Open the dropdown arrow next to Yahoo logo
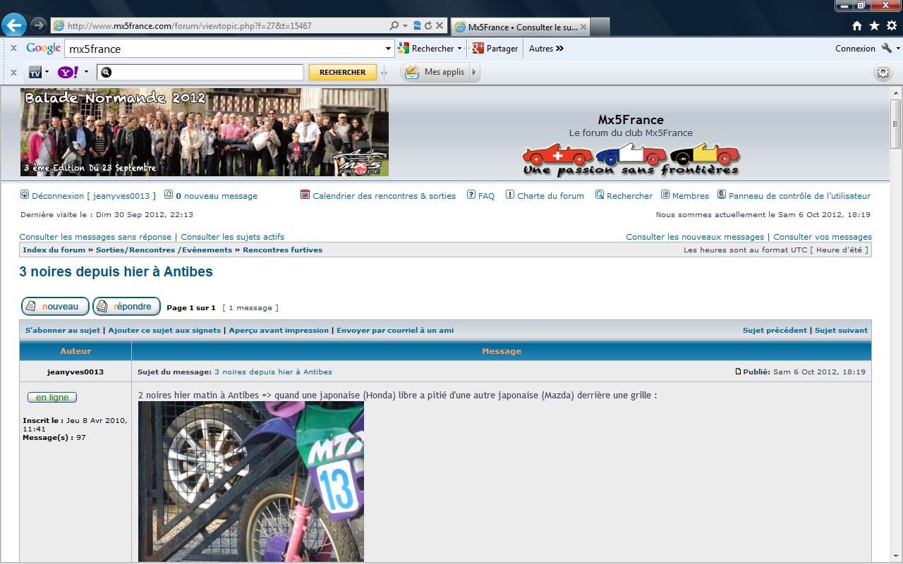 point(86,72)
